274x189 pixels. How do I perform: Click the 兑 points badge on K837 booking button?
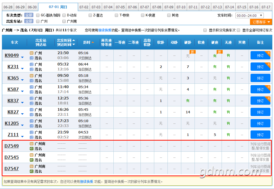click(x=268, y=98)
